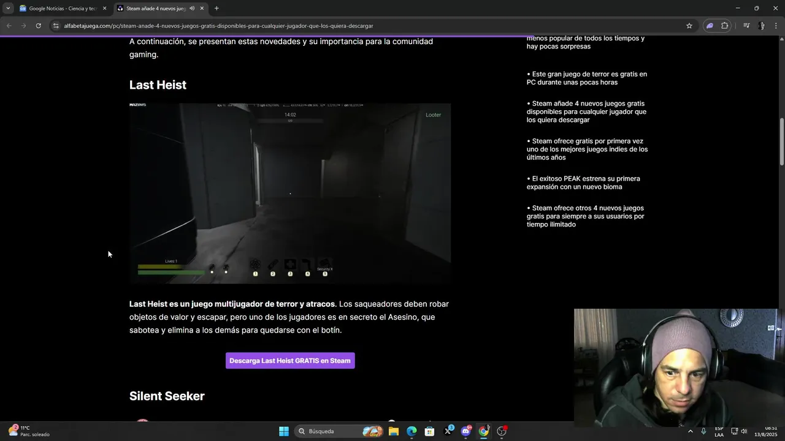
Task: Click the Last Heist gameplay image
Action: pyautogui.click(x=290, y=193)
